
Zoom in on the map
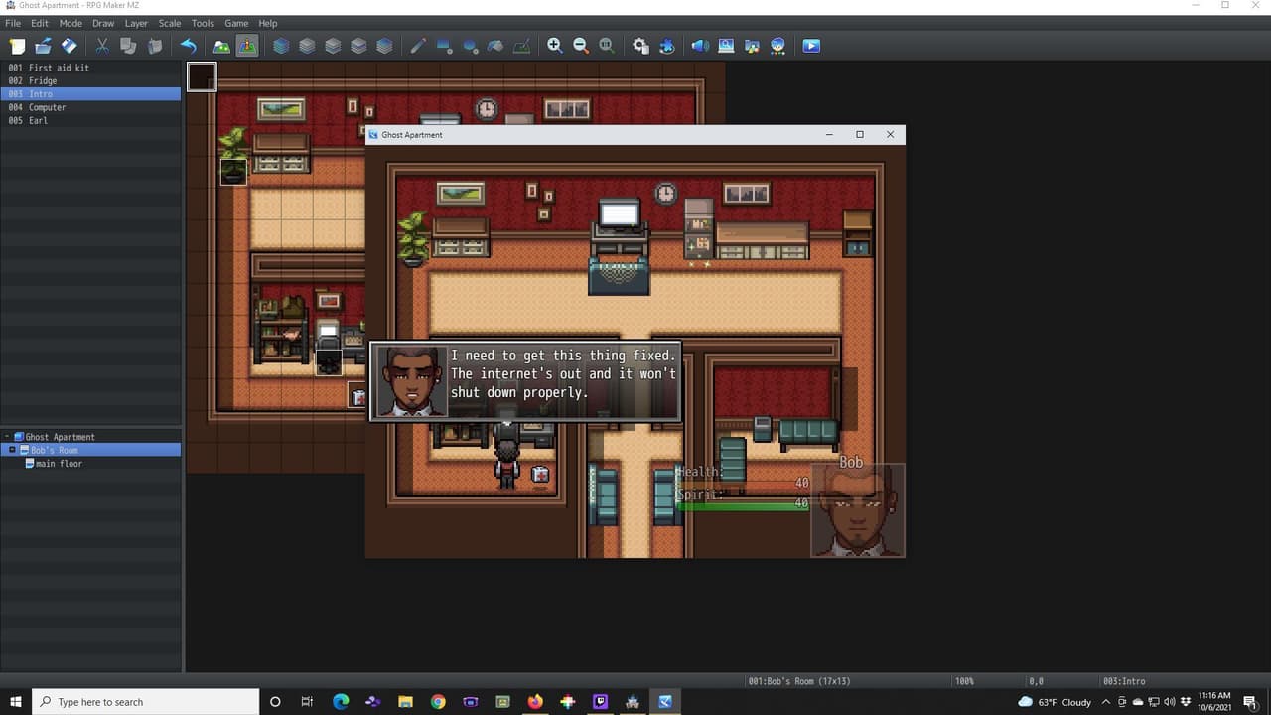pos(555,46)
